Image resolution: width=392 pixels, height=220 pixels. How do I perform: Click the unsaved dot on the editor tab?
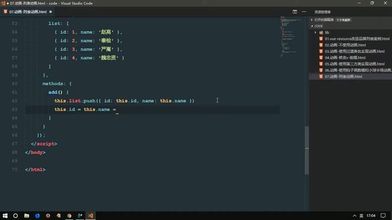50,12
